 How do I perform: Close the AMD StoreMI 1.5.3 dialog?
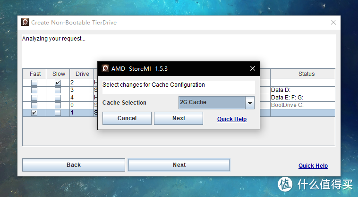tap(253, 68)
